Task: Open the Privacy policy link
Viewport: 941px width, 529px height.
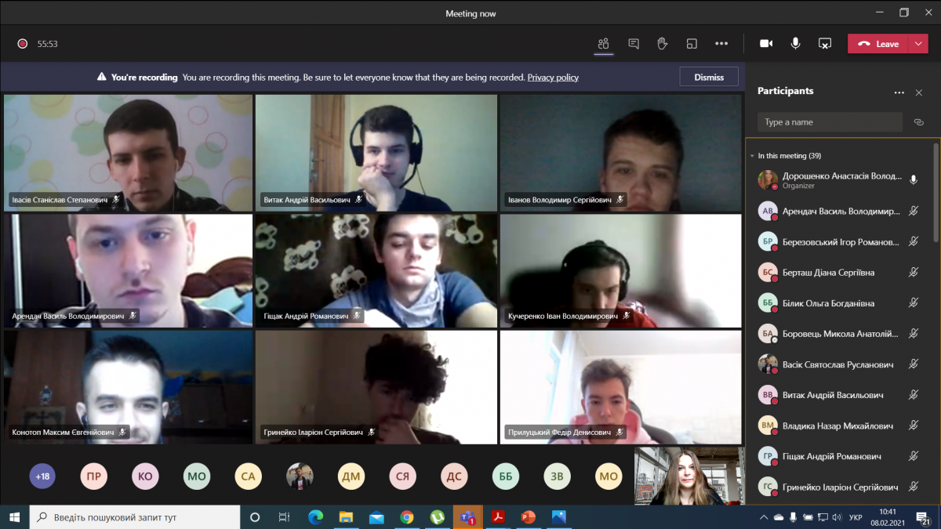Action: 553,78
